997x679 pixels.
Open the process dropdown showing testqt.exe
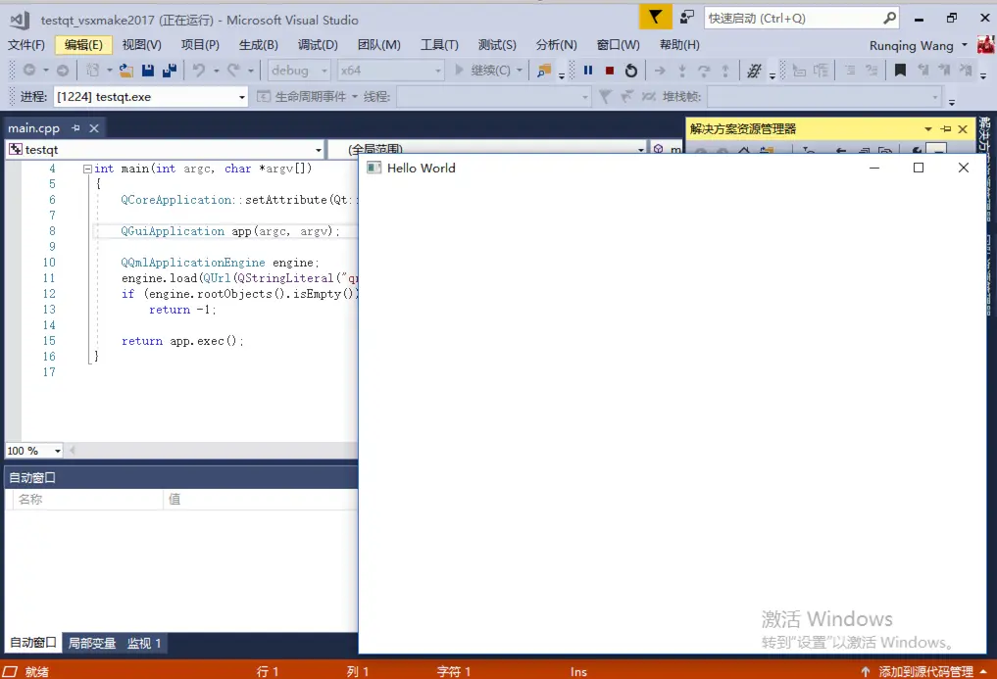pos(151,97)
